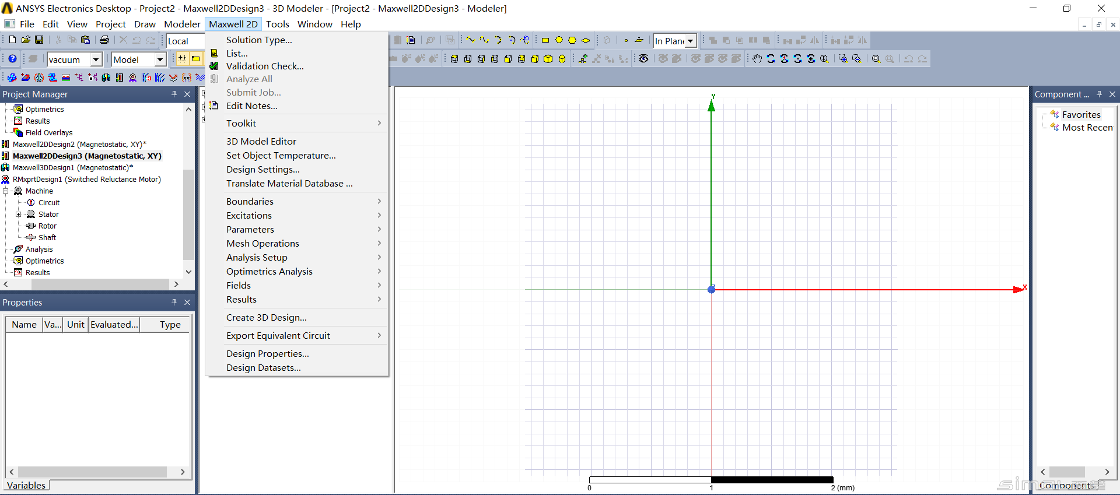1120x495 pixels.
Task: Click the Local coordinate input field
Action: tap(185, 41)
